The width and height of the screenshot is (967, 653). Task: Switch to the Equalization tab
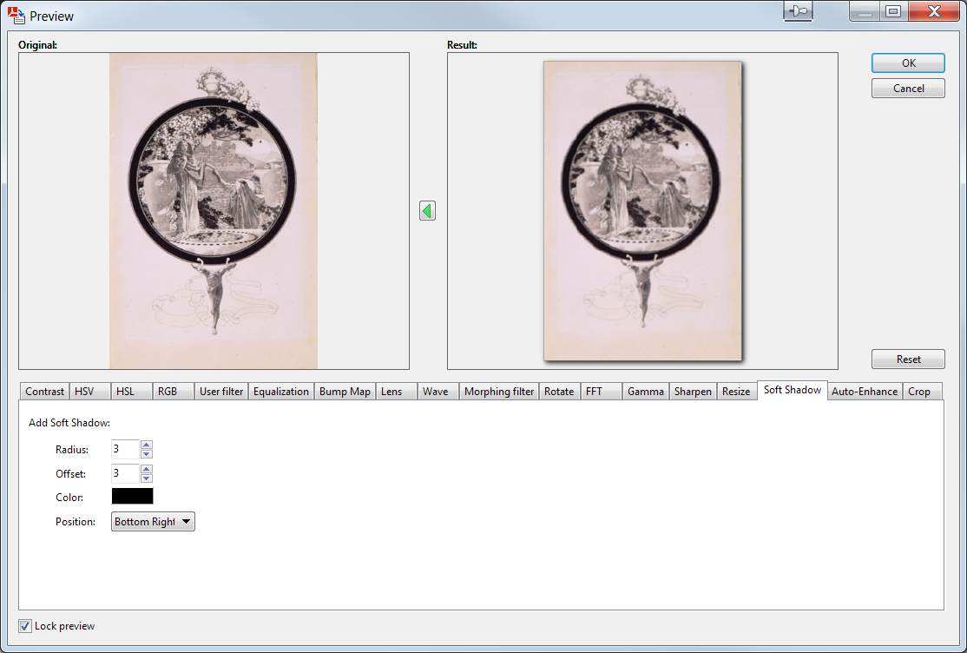[x=280, y=392]
